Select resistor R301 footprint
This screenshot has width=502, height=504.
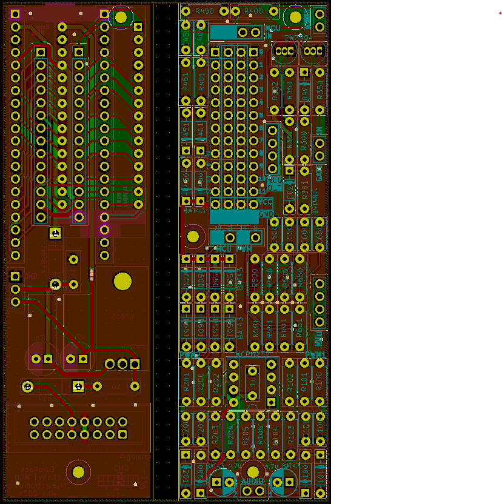[304, 189]
